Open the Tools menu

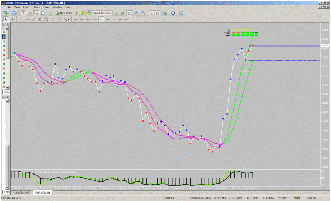46,7
